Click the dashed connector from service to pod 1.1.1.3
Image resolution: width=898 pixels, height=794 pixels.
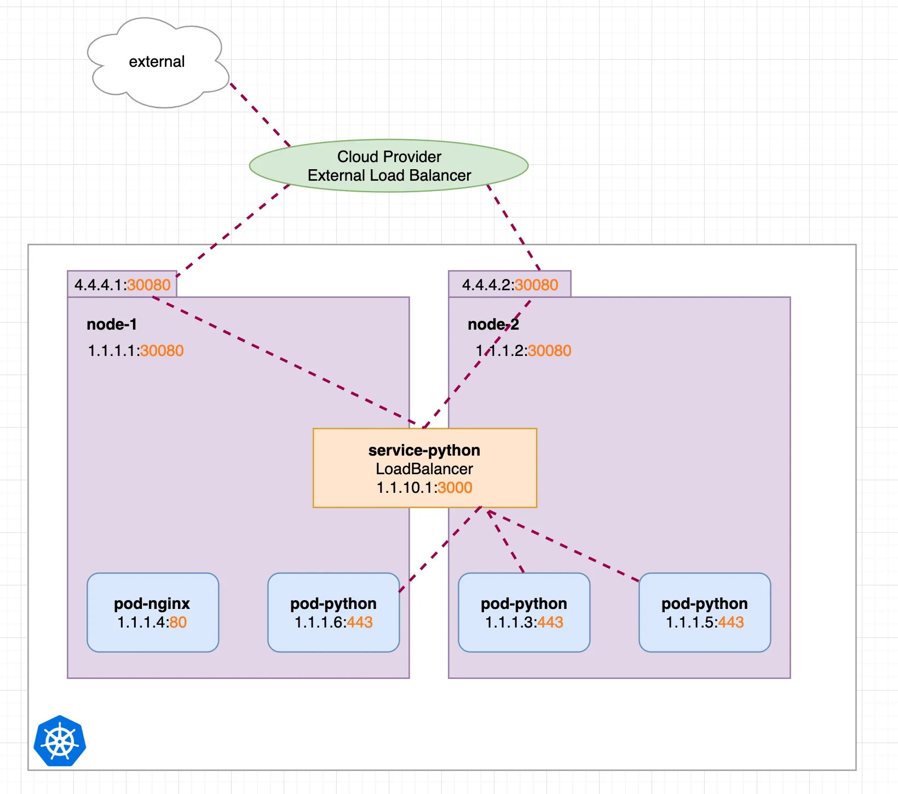pyautogui.click(x=505, y=542)
